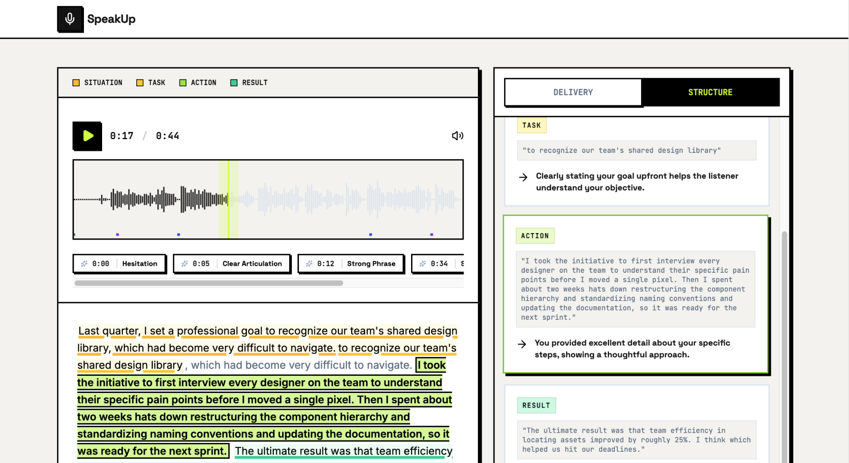Select the horizontal scrollbar under insight chips
The width and height of the screenshot is (849, 463).
209,283
